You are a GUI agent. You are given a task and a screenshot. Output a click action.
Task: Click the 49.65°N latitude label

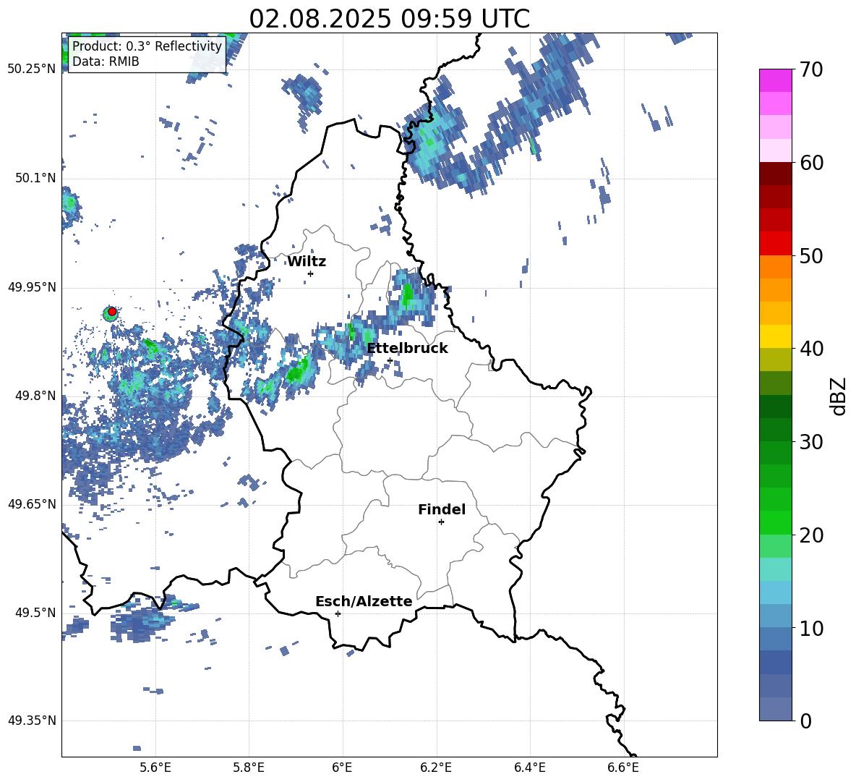point(33,503)
